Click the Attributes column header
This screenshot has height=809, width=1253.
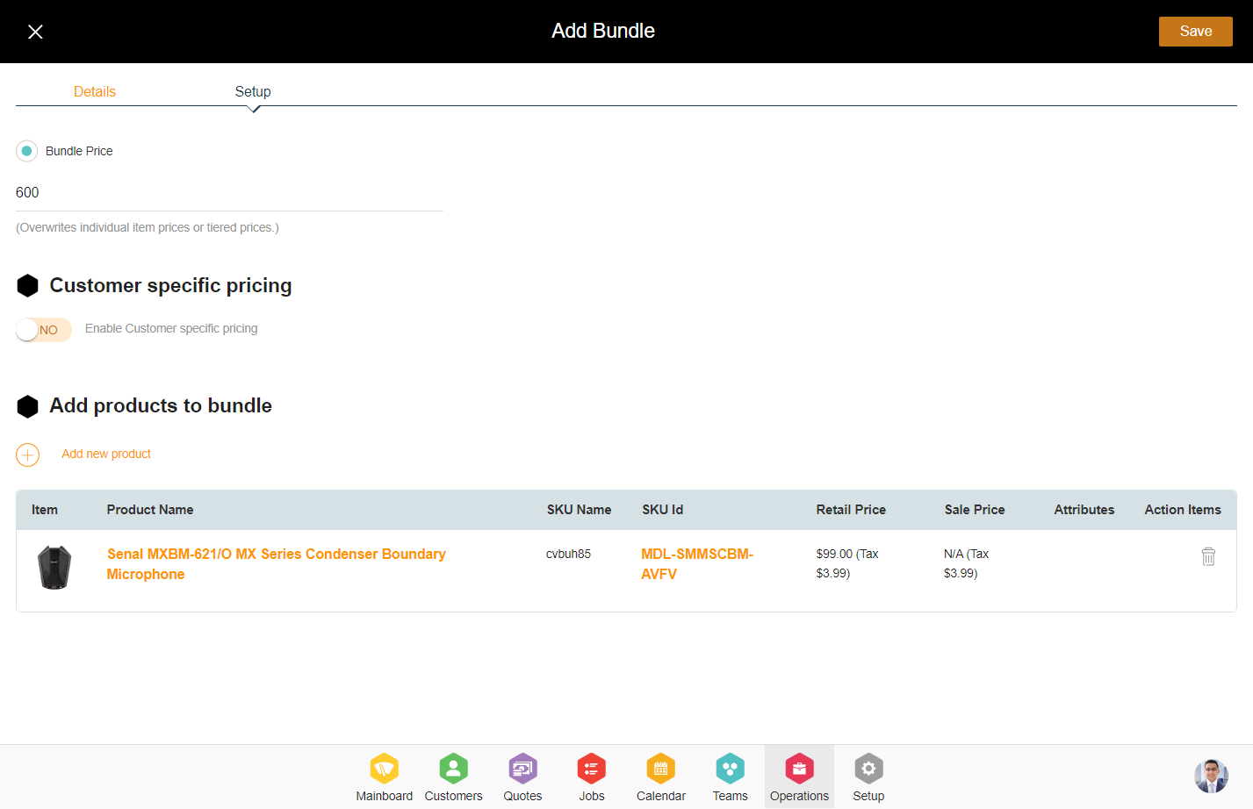(1084, 510)
